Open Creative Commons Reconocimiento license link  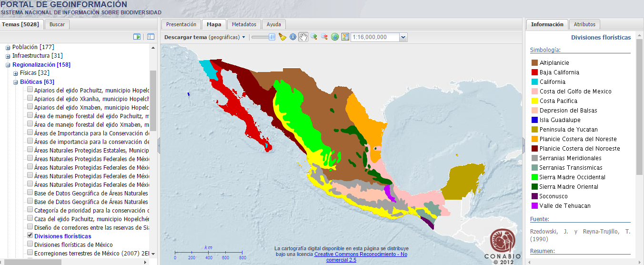pos(360,257)
